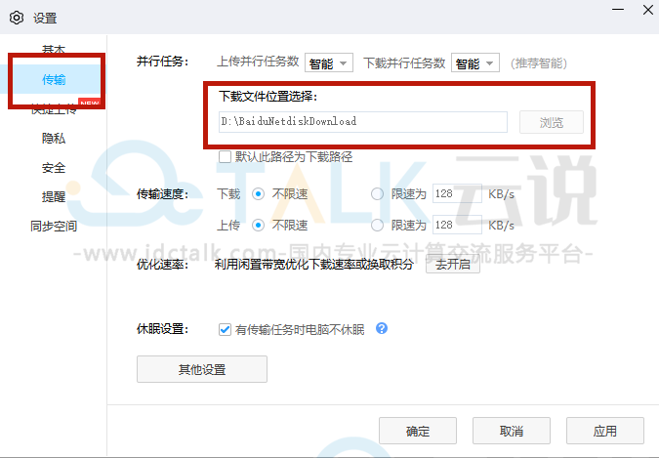Select the 传输 settings tab
The image size is (659, 458).
pyautogui.click(x=54, y=79)
